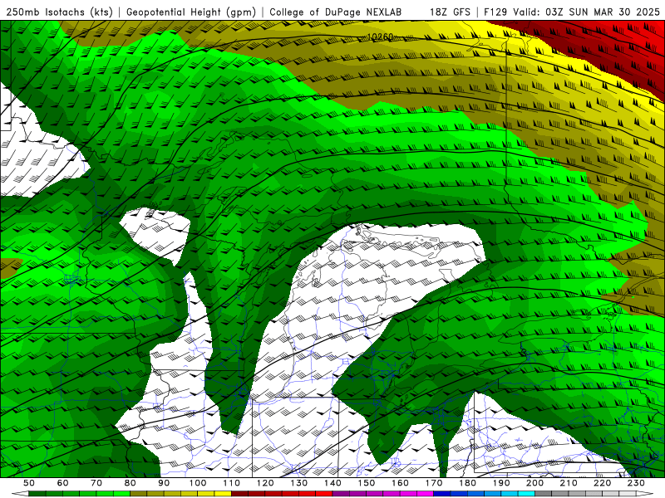Click the "F129 Valid: 03Z SUN MAR 30 2025" text
This screenshot has height=498, width=665.
click(x=572, y=12)
